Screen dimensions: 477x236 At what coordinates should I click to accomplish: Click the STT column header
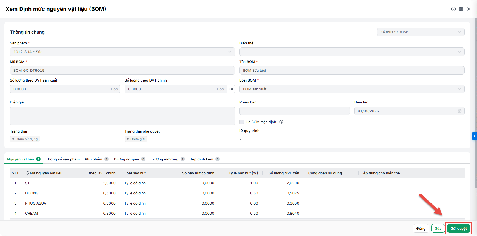tap(15, 173)
